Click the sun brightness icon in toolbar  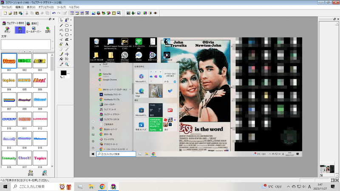coord(150,13)
